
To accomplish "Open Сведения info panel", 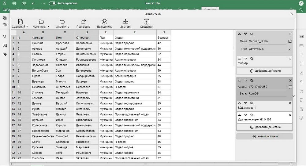I will (146, 22).
